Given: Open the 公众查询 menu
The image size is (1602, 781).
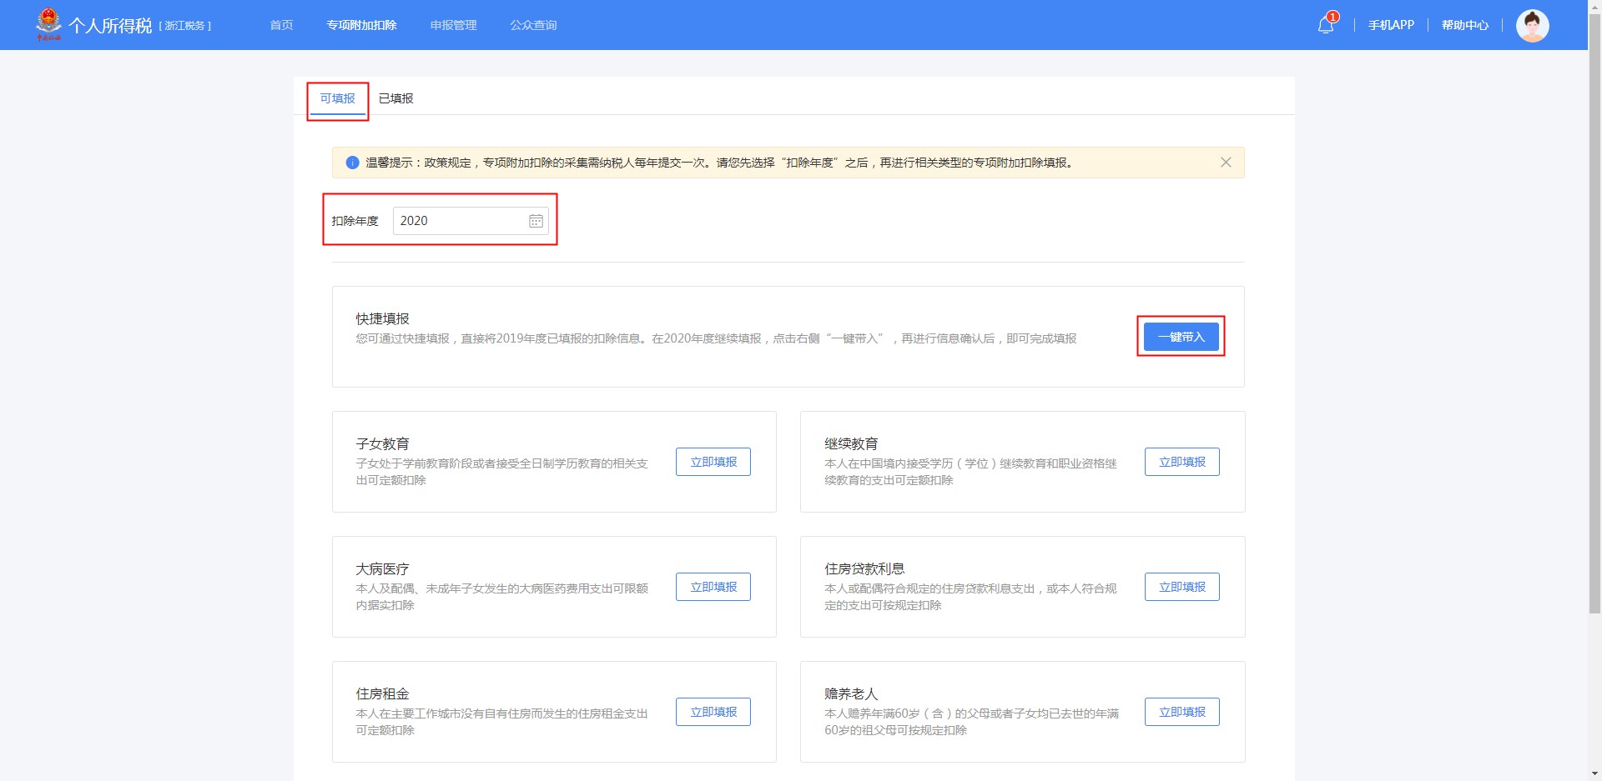Looking at the screenshot, I should pos(533,25).
